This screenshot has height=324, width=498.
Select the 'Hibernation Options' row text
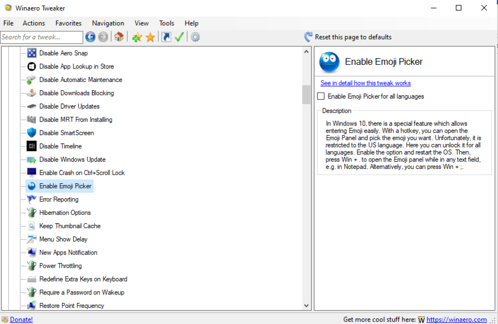point(65,213)
